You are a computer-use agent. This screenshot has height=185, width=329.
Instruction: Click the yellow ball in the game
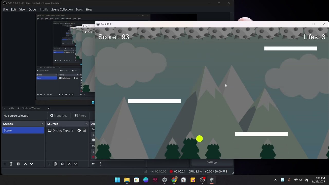tap(199, 139)
